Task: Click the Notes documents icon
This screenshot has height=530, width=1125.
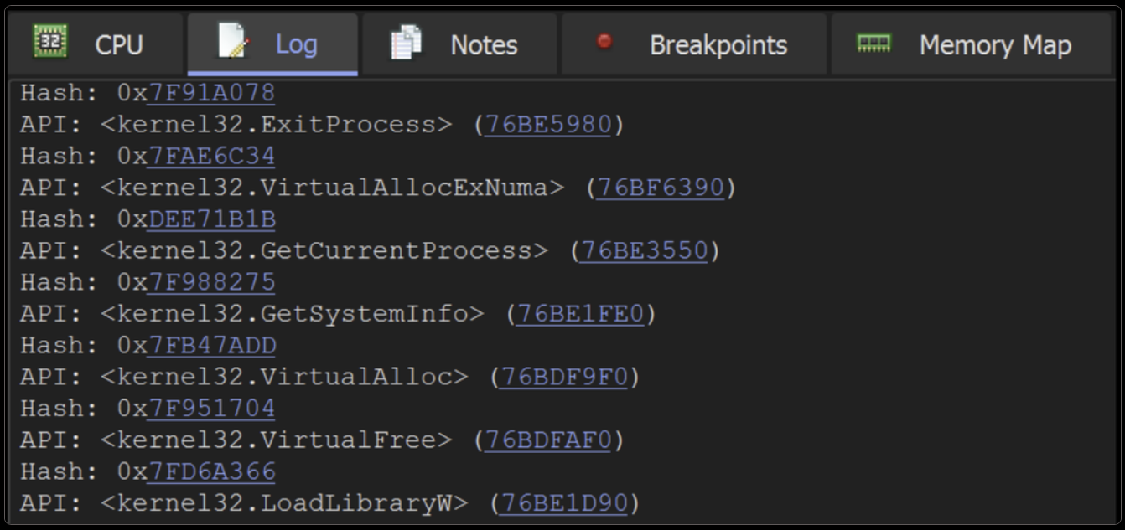Action: pos(406,43)
